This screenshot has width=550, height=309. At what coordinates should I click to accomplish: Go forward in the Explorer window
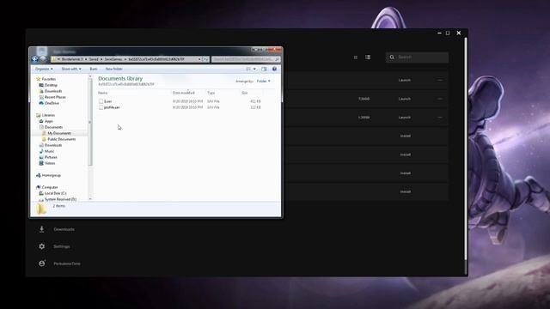(43, 59)
